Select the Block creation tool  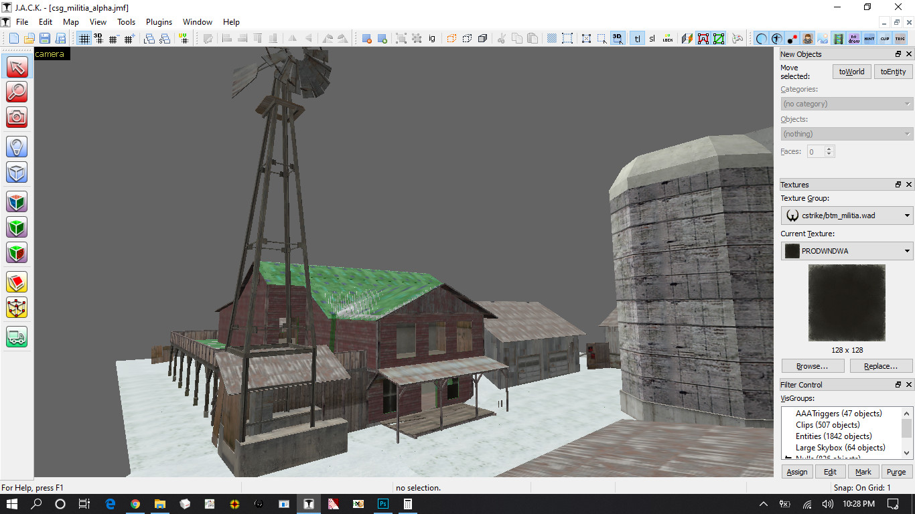click(x=17, y=172)
